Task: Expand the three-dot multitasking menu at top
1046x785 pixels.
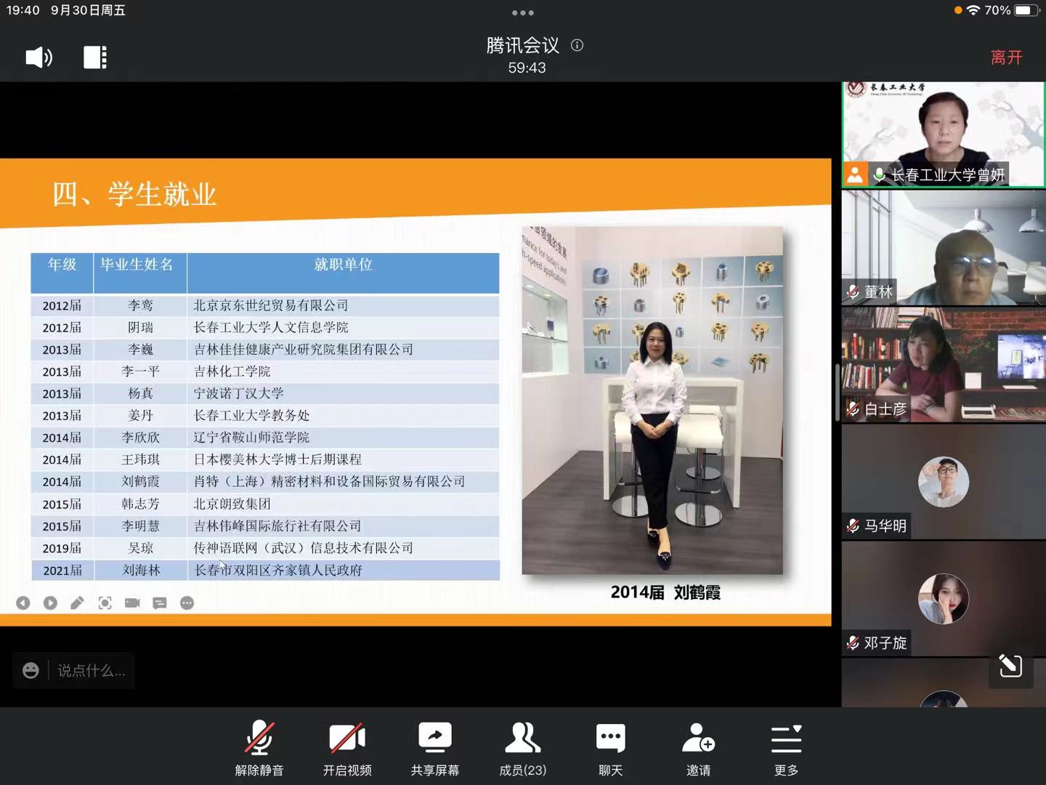Action: pos(523,12)
